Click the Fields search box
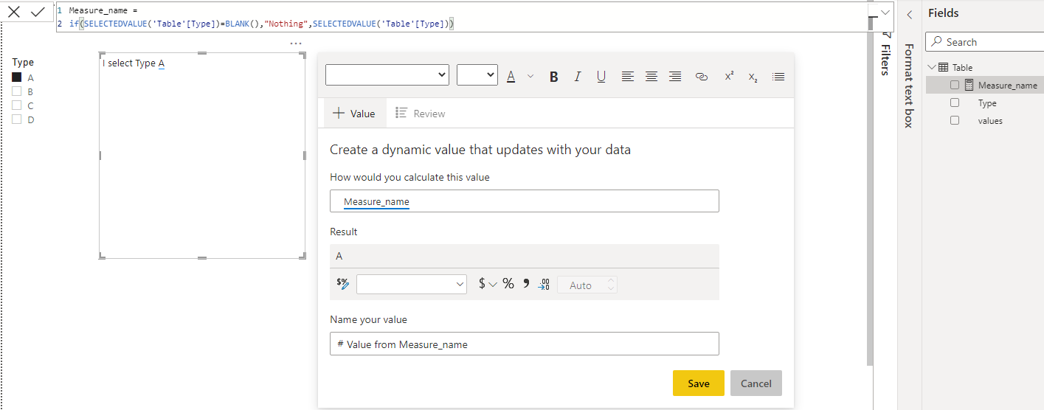 tap(984, 42)
